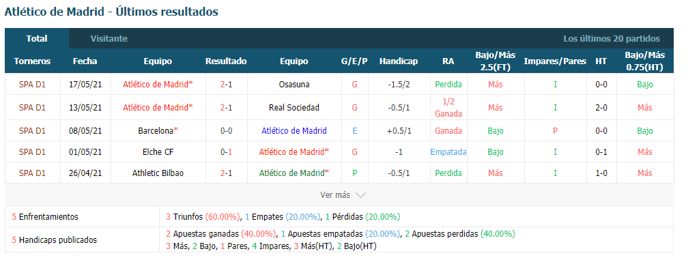The image size is (686, 262).
Task: Open the 2-1 result against Osasuna
Action: click(226, 85)
